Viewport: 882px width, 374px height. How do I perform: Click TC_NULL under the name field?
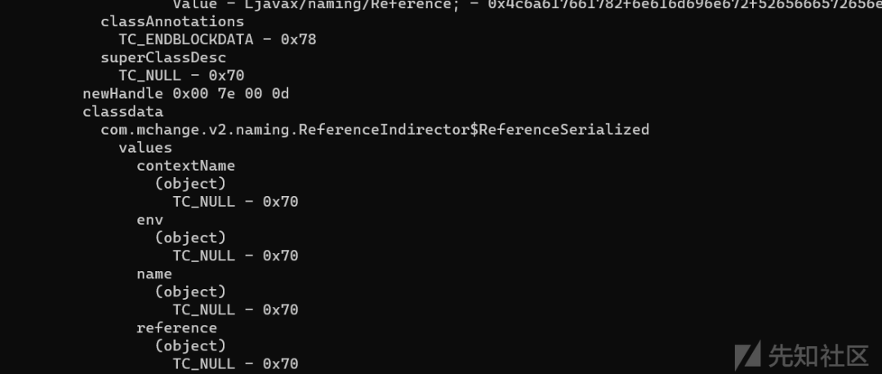235,309
